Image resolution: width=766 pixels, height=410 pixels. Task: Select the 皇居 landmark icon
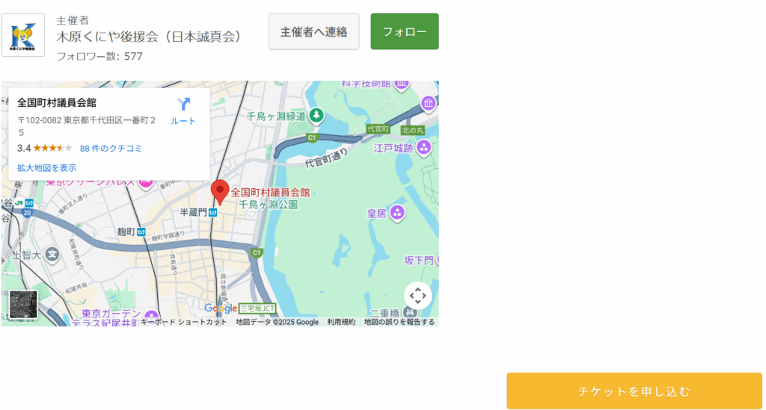(x=396, y=214)
